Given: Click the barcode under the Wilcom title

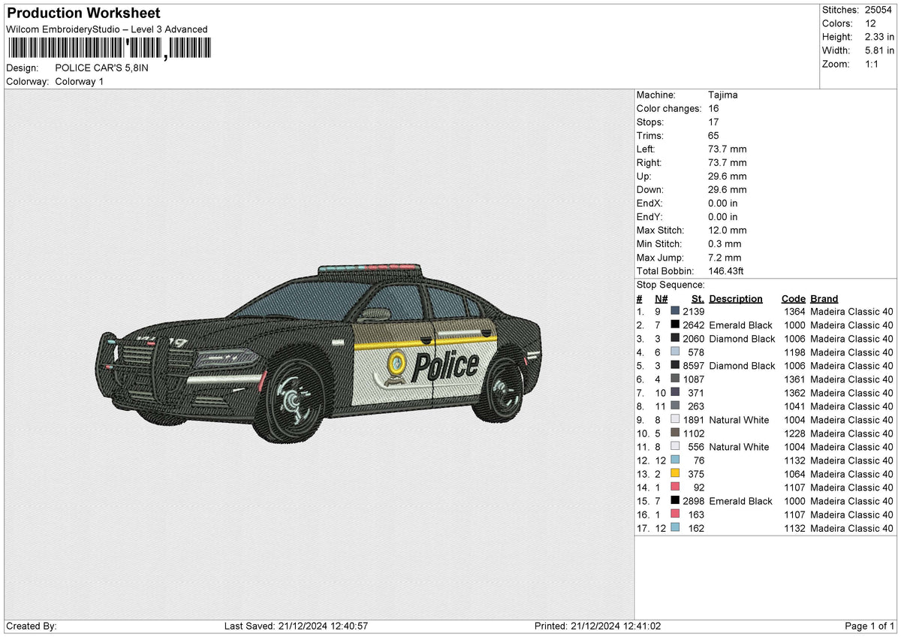Looking at the screenshot, I should pyautogui.click(x=108, y=49).
